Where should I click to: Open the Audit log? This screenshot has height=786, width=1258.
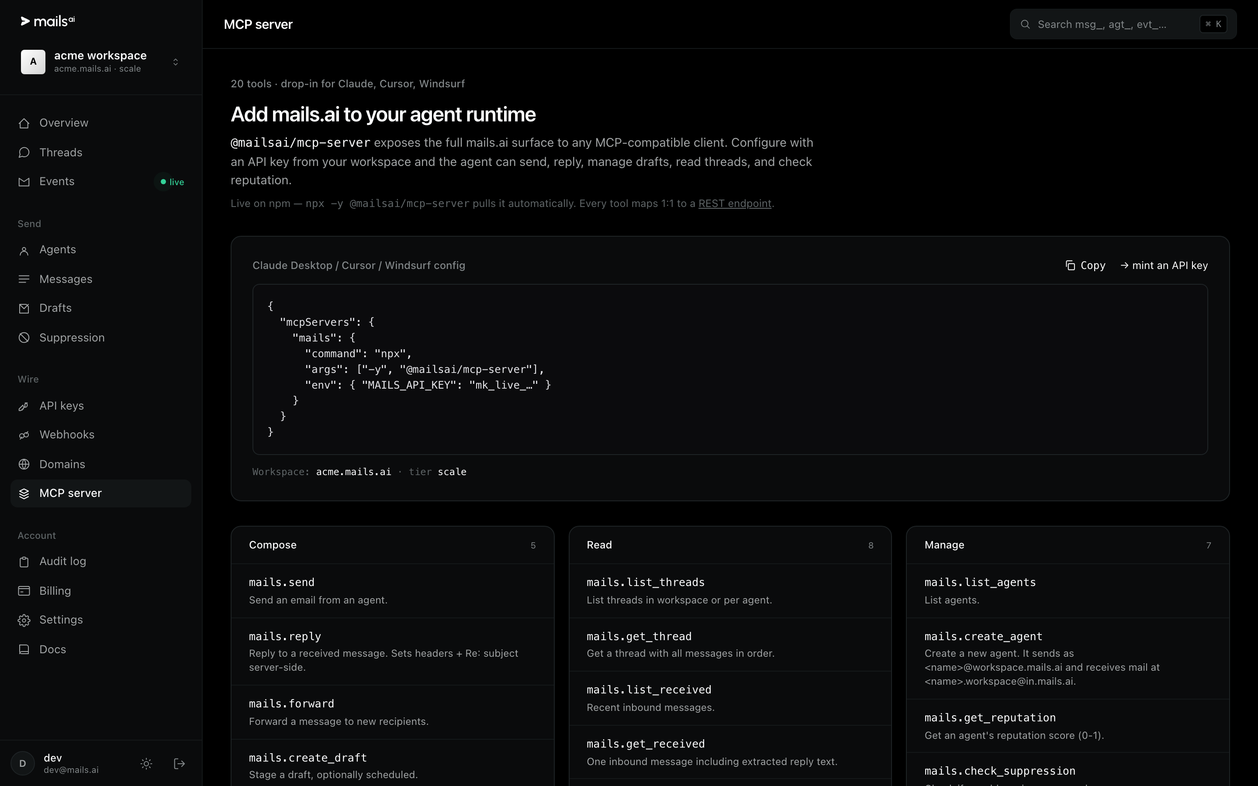(101, 562)
